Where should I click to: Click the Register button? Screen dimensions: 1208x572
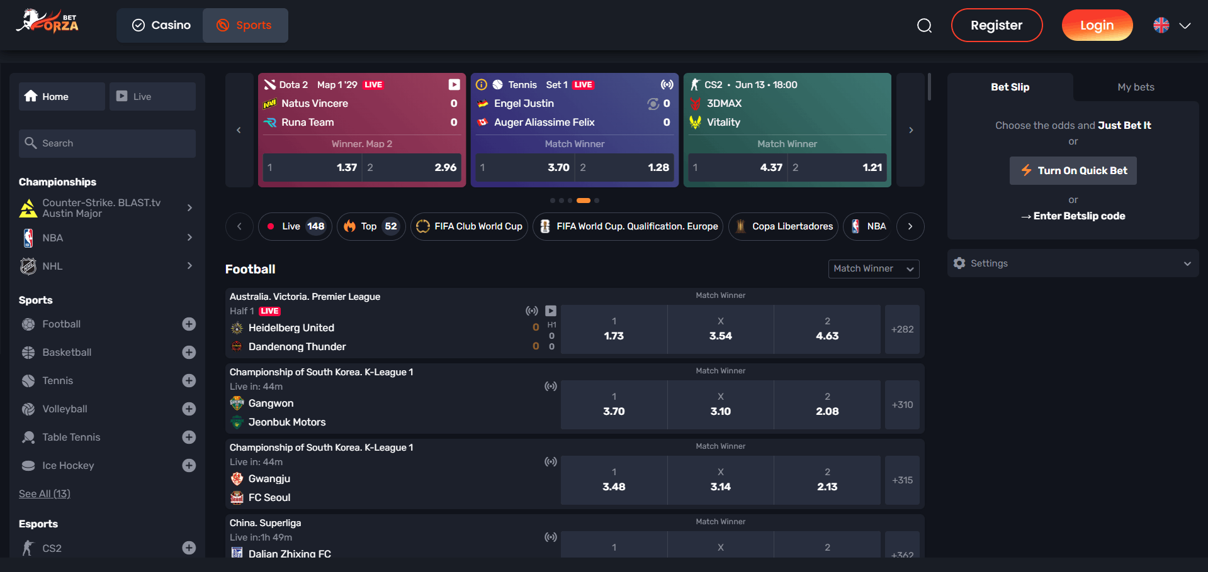[996, 25]
